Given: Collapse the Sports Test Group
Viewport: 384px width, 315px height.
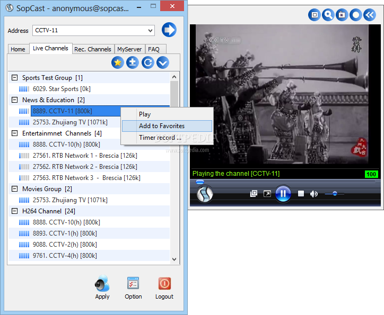Looking at the screenshot, I should click(15, 78).
